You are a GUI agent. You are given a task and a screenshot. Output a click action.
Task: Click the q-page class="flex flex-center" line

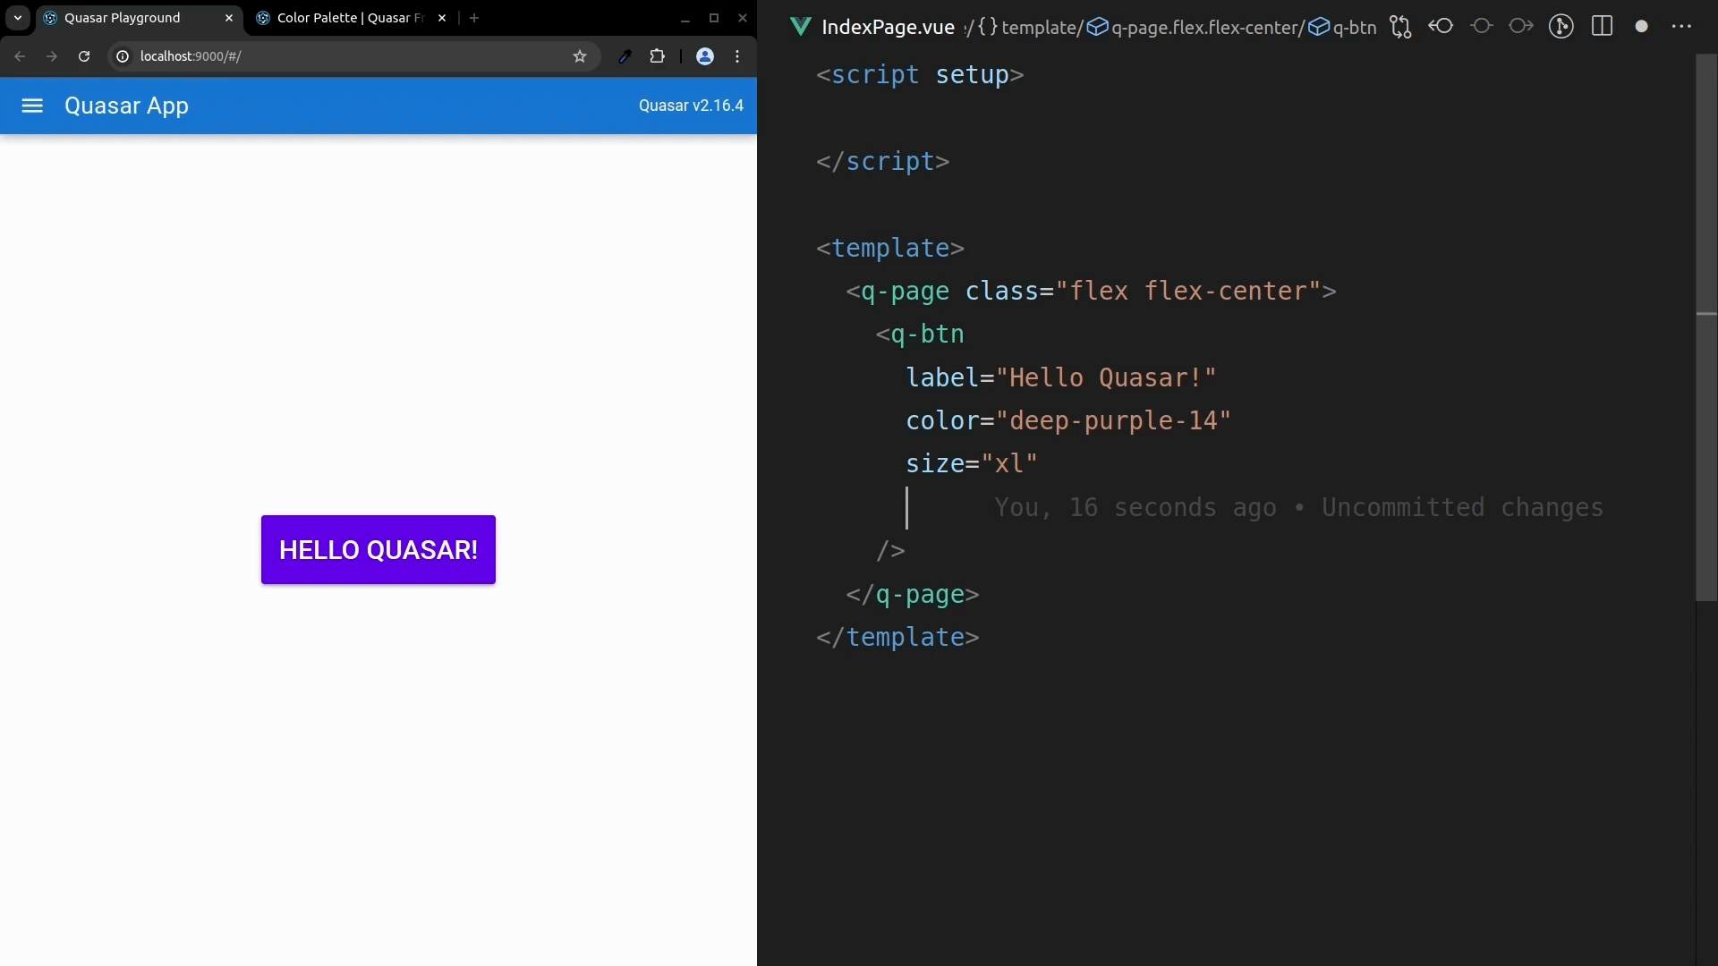click(x=1092, y=291)
